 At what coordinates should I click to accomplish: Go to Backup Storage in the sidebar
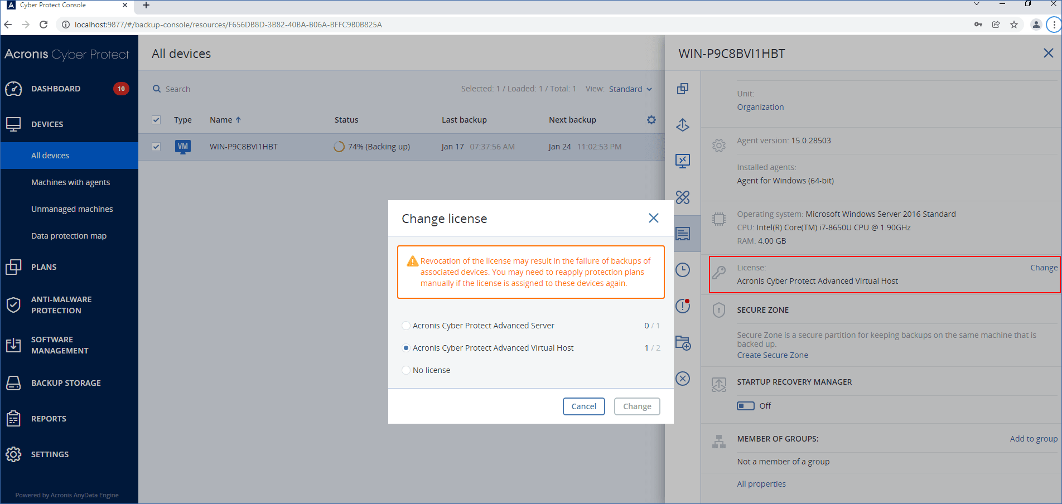click(x=66, y=383)
